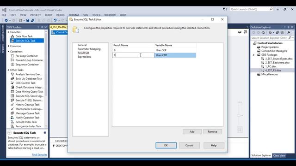Open the FILE menu

coord(4,15)
